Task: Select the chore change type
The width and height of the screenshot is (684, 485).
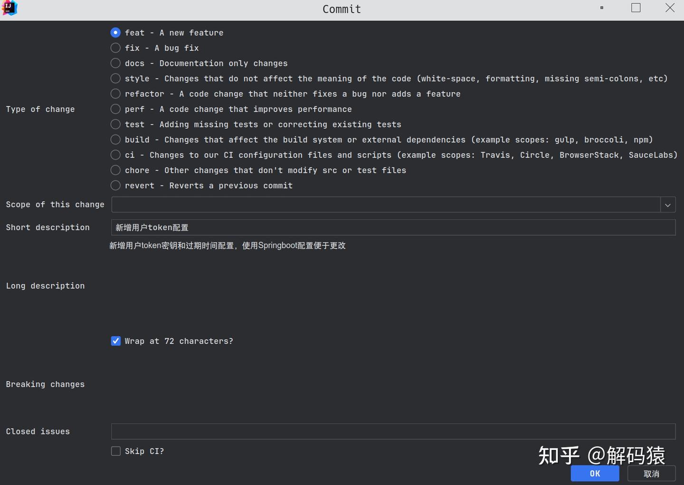Action: [x=115, y=170]
